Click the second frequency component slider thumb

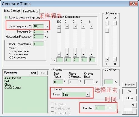(67, 50)
